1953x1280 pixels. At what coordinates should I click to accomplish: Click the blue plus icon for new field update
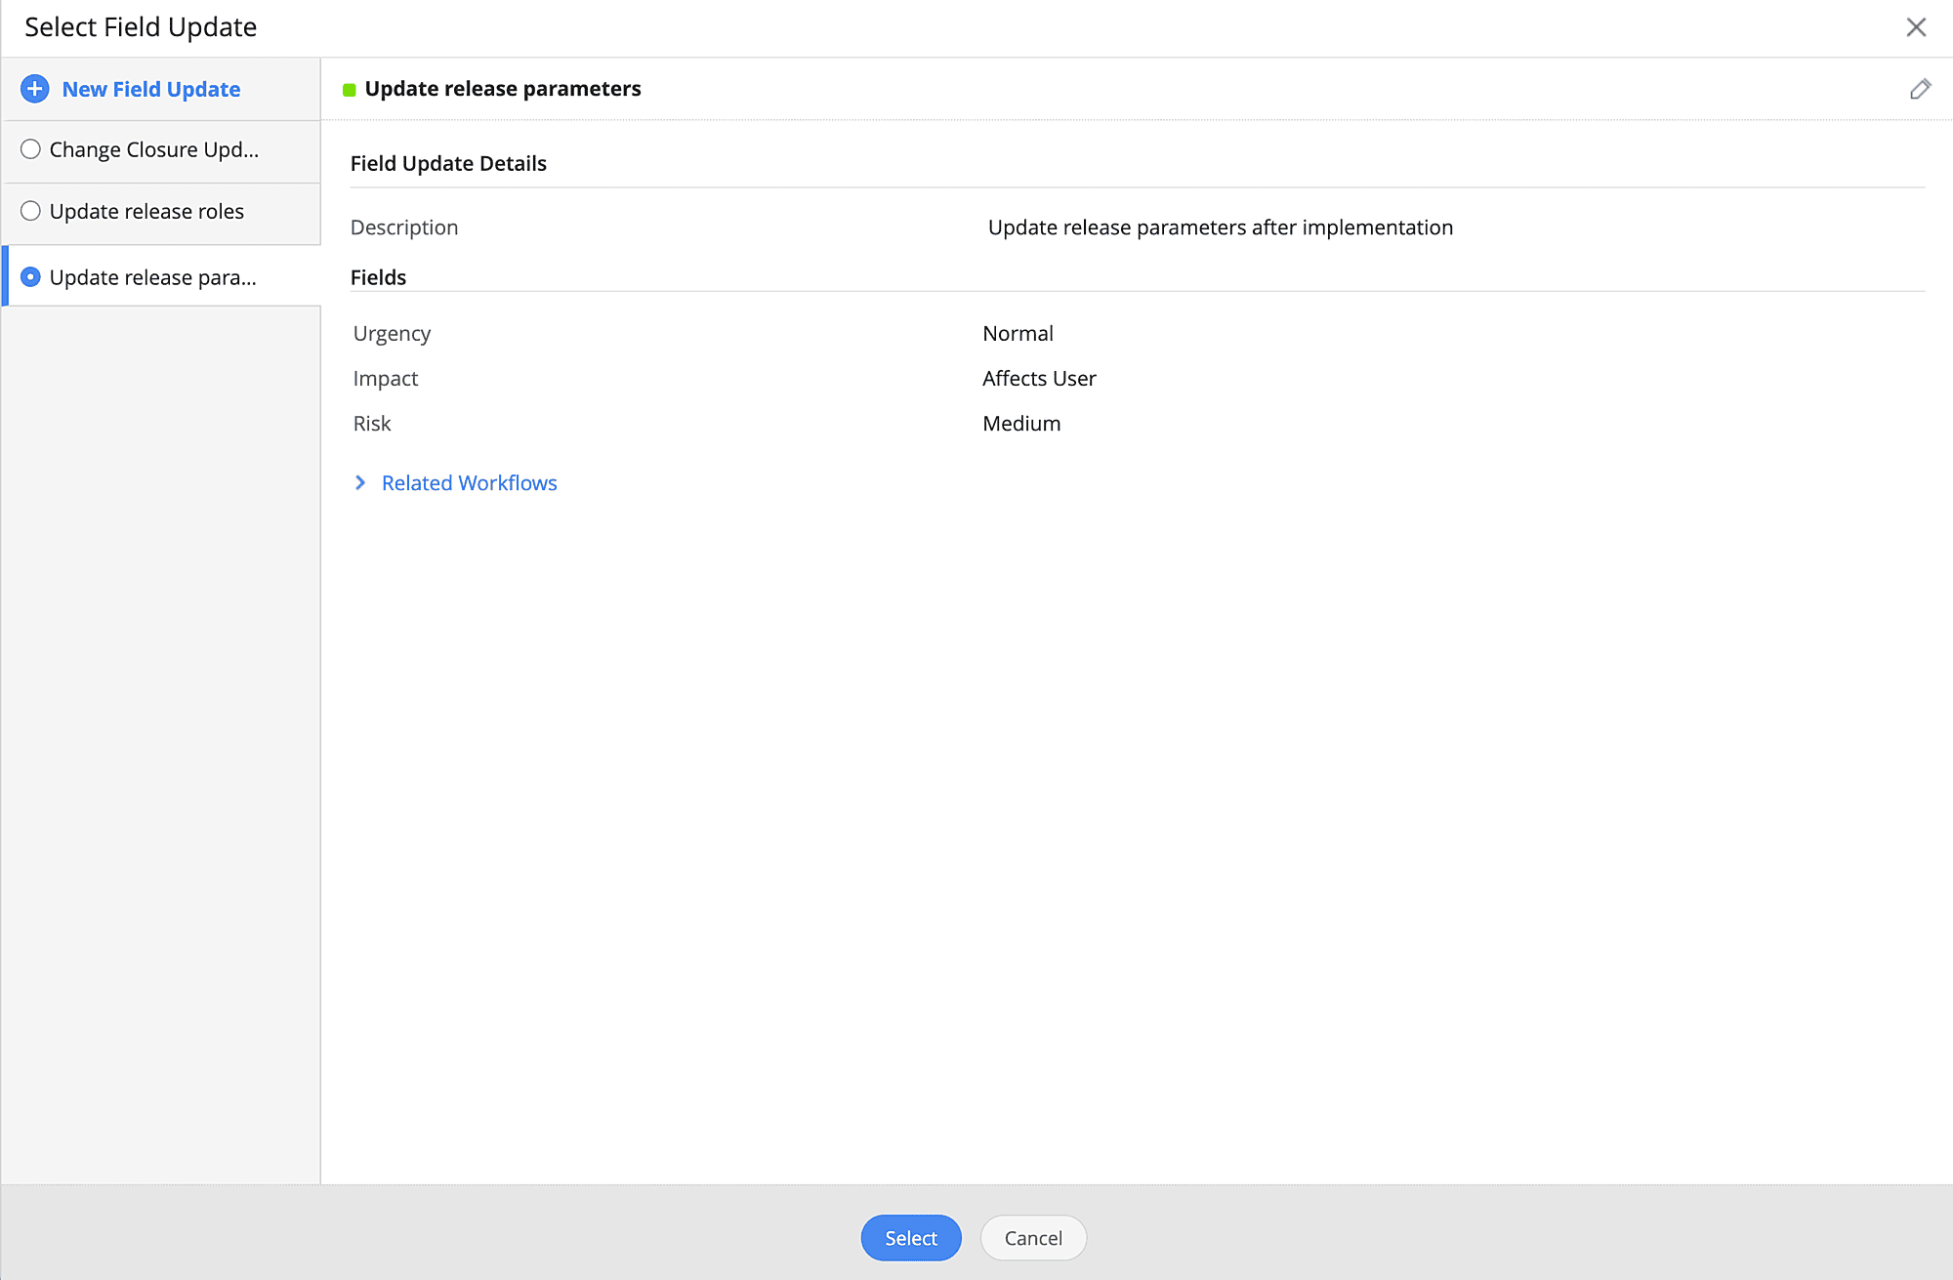34,89
